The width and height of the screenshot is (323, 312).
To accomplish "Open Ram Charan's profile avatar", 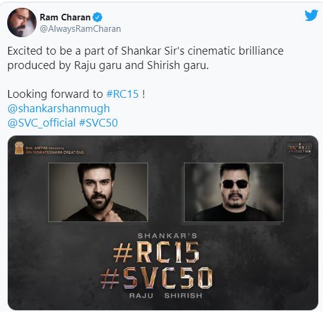I will [22, 22].
